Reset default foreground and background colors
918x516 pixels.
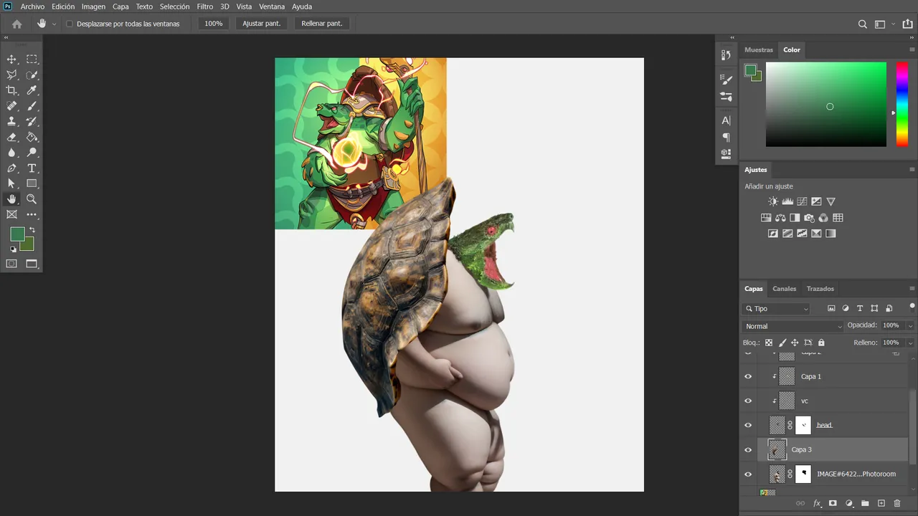pos(12,249)
